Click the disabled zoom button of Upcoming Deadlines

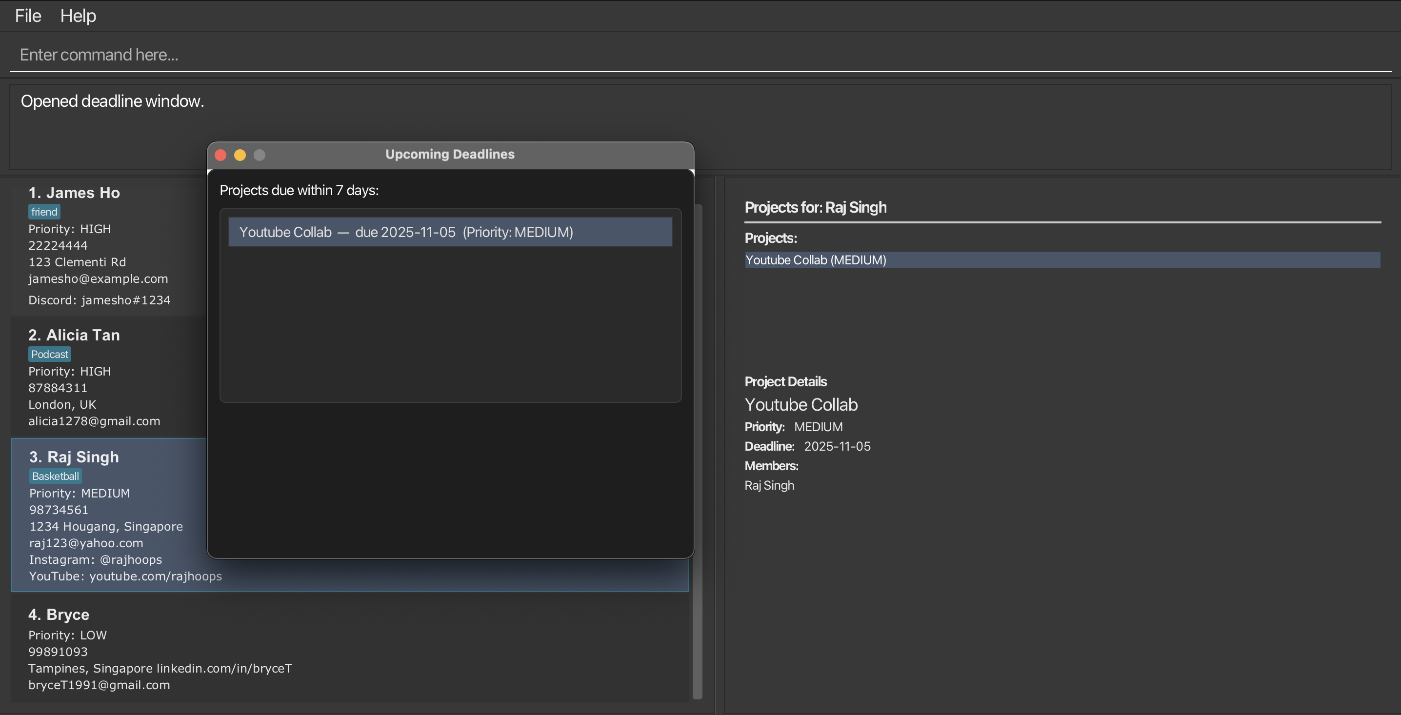[260, 155]
